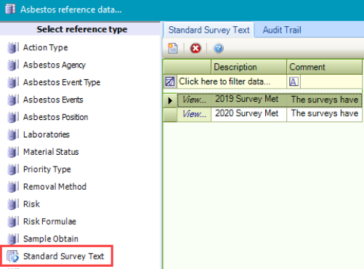Click the filter editor icon beside filter text
Screen dimensions: 364x269
[170, 81]
